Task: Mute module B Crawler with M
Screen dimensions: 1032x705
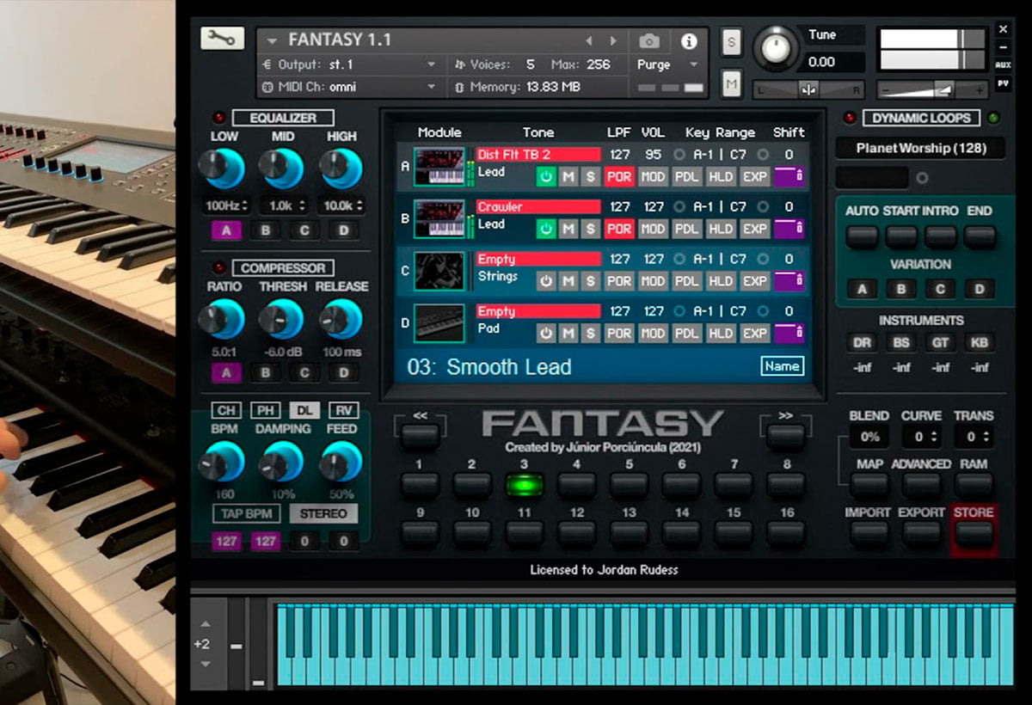Action: 568,229
